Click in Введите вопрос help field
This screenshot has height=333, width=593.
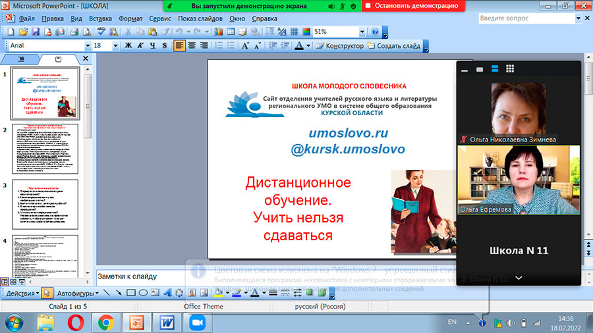526,18
